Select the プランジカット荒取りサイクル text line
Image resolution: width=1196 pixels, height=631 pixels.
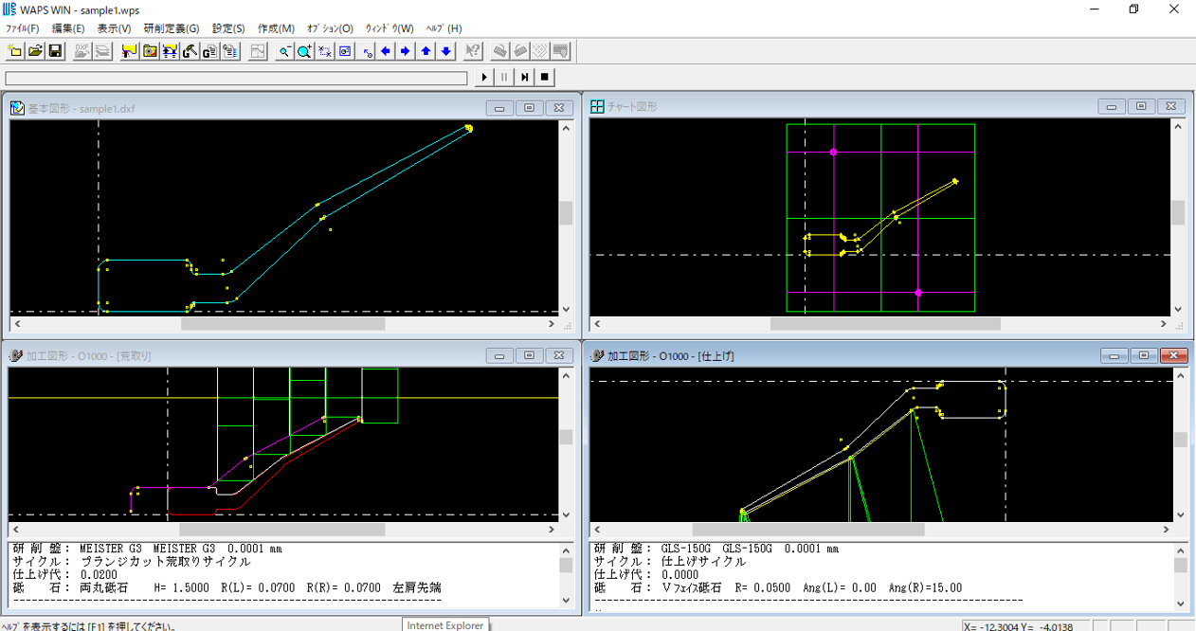[132, 562]
